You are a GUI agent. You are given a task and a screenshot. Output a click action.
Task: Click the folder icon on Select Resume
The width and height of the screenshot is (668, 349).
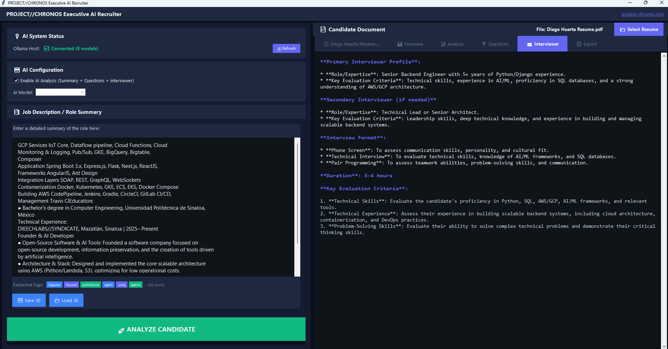point(623,29)
